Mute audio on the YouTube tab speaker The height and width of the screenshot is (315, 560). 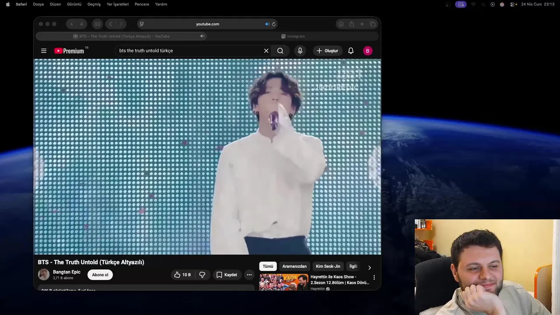point(202,36)
